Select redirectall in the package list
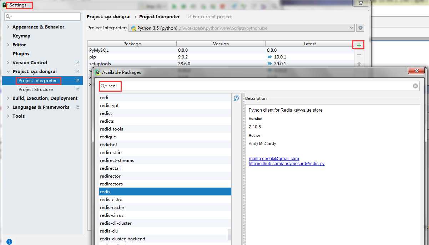The height and width of the screenshot is (245, 429). [x=165, y=168]
